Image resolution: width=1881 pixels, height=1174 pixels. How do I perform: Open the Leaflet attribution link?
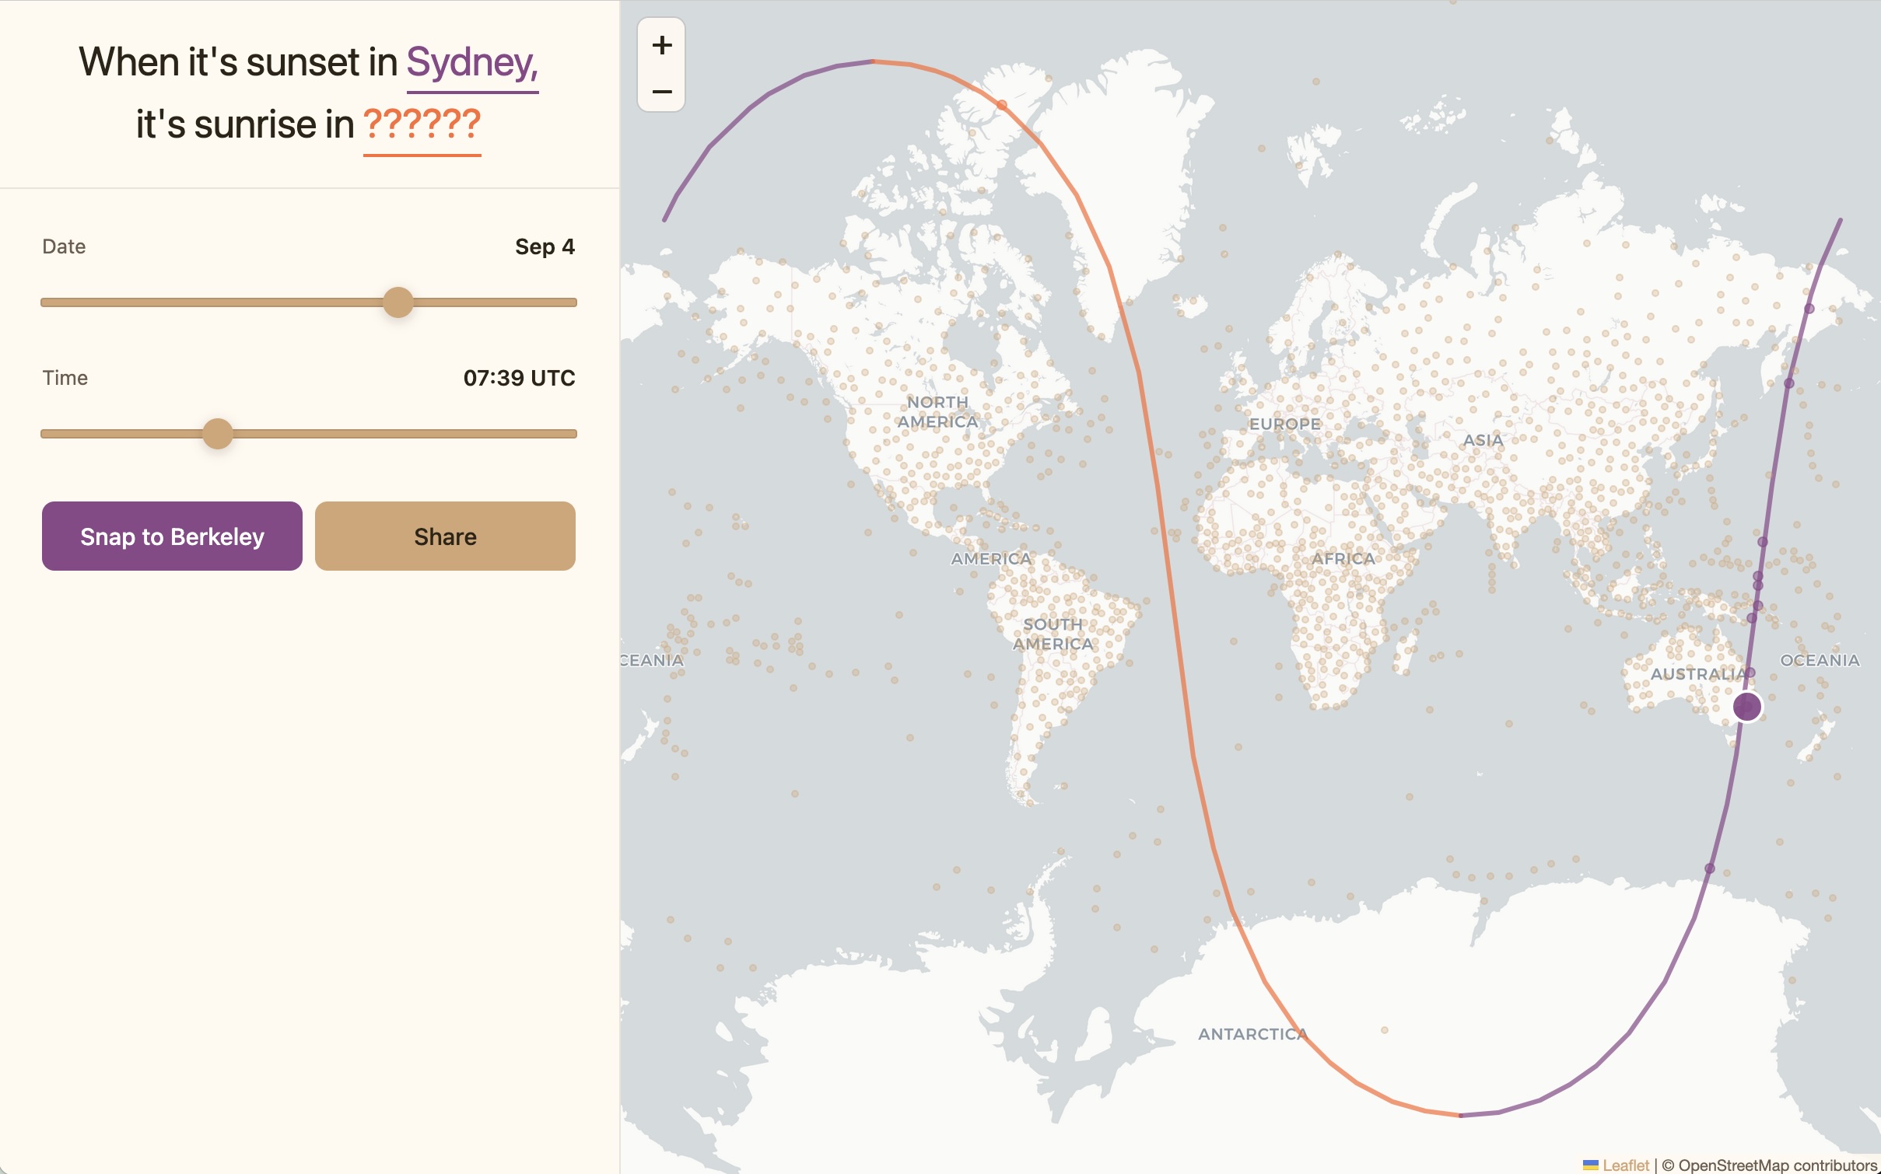point(1626,1165)
